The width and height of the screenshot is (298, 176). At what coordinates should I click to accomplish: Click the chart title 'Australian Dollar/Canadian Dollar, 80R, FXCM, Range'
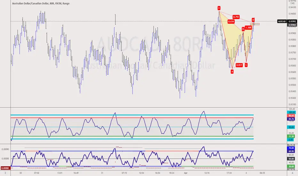point(41,4)
